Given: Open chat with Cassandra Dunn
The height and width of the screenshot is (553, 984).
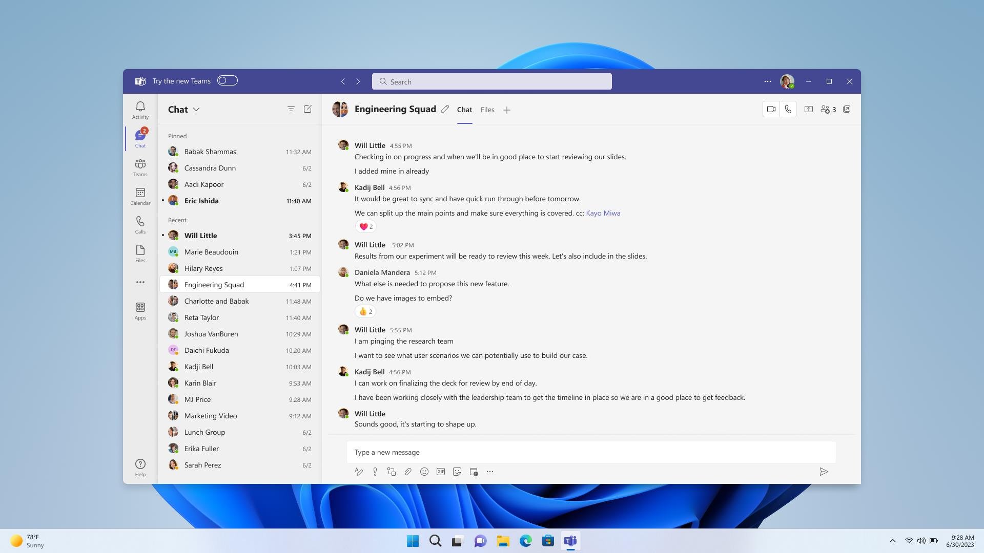Looking at the screenshot, I should 239,168.
